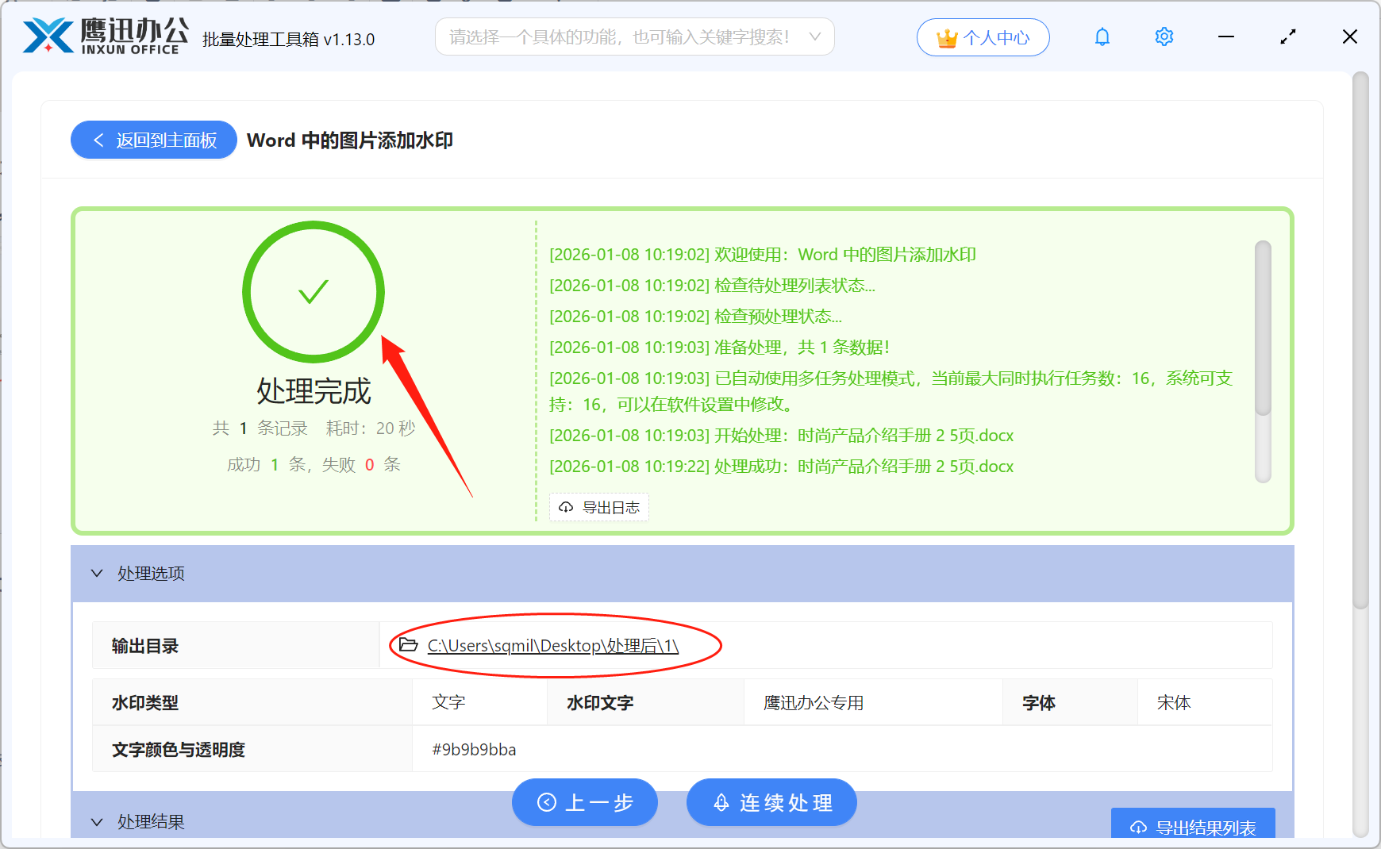Click the fullscreen expand arrow icon
The height and width of the screenshot is (849, 1381).
[x=1287, y=36]
